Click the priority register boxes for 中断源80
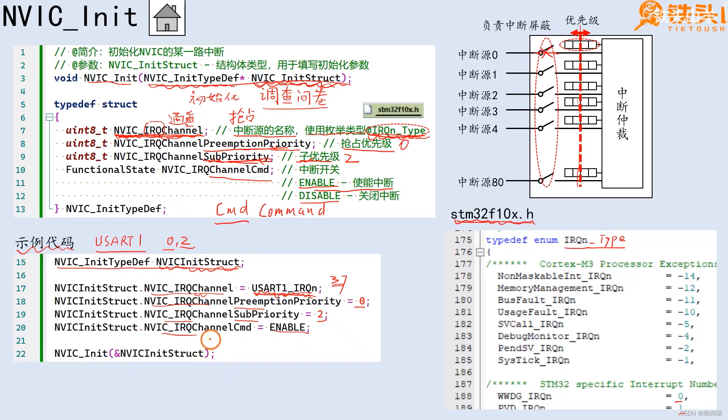This screenshot has width=728, height=420. point(580,172)
